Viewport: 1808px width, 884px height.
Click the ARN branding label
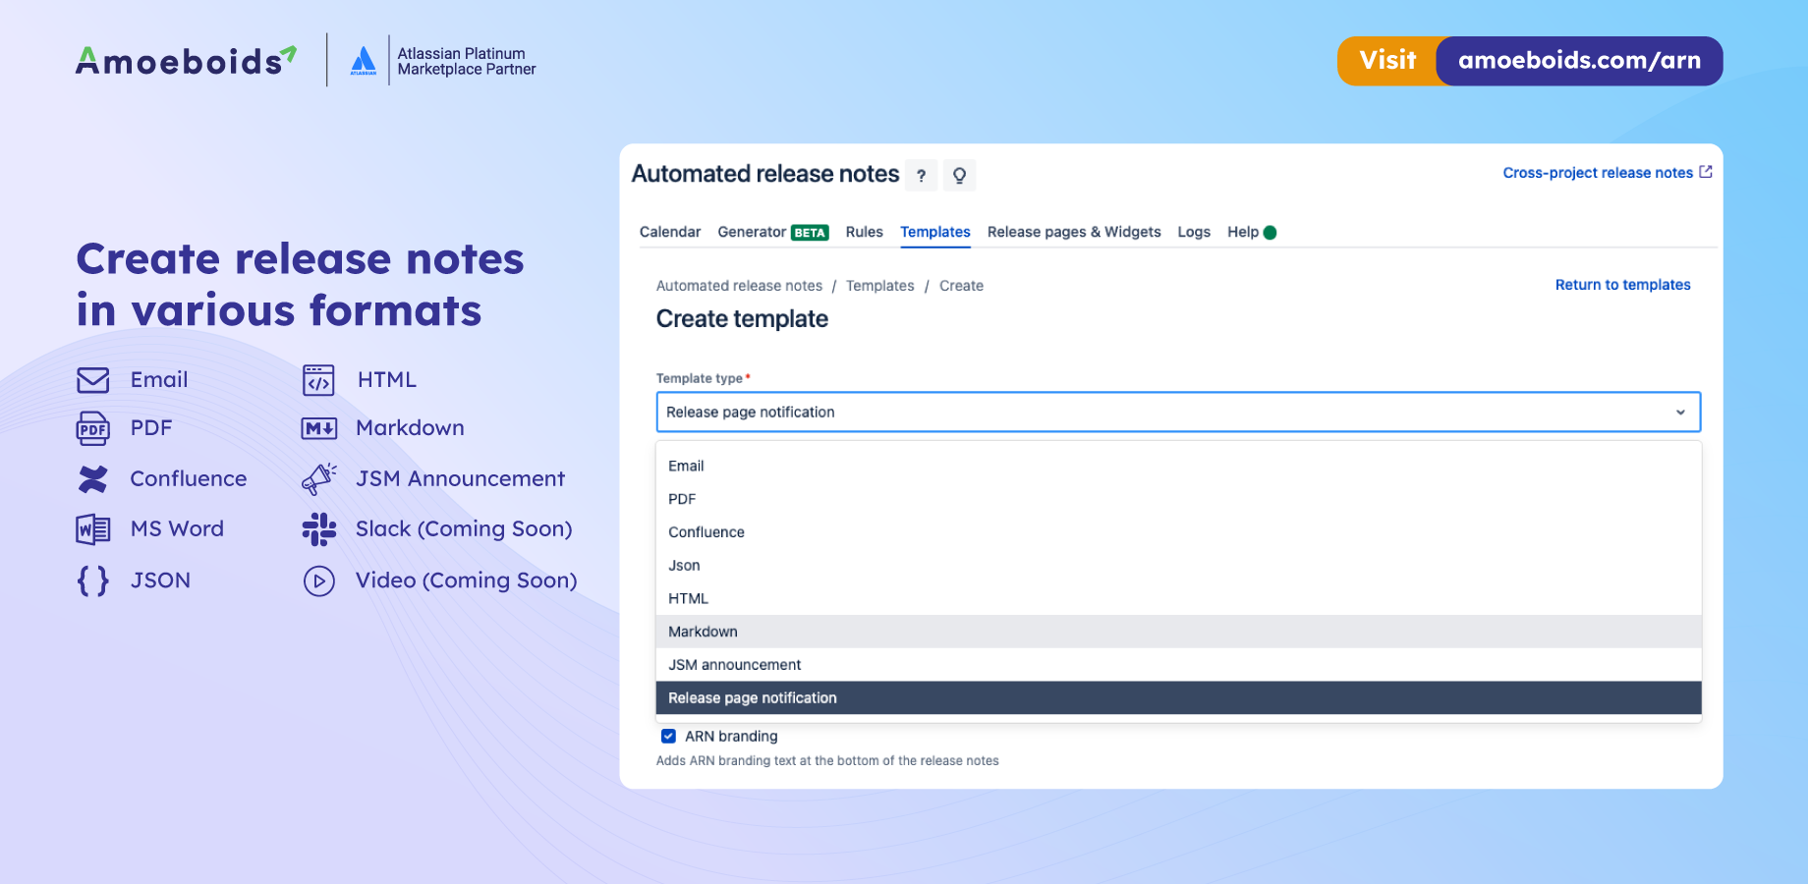731,737
